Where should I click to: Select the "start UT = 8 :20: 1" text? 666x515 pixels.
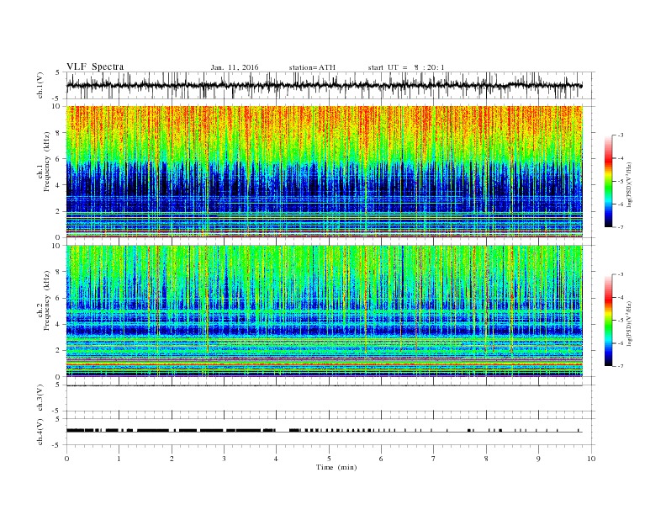click(406, 67)
